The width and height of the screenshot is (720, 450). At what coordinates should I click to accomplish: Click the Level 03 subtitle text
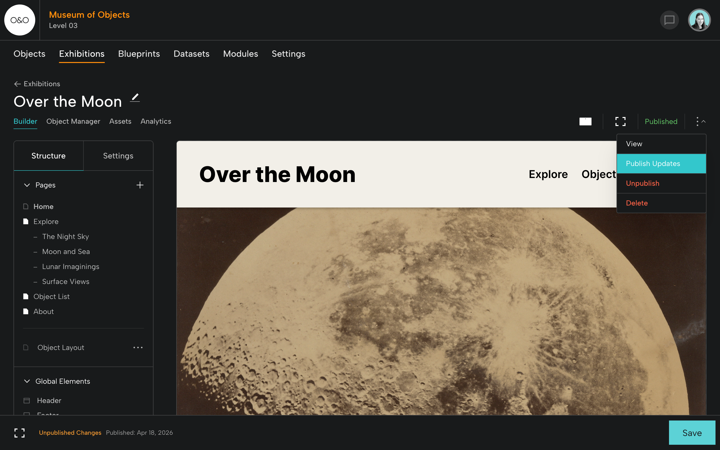pyautogui.click(x=63, y=25)
